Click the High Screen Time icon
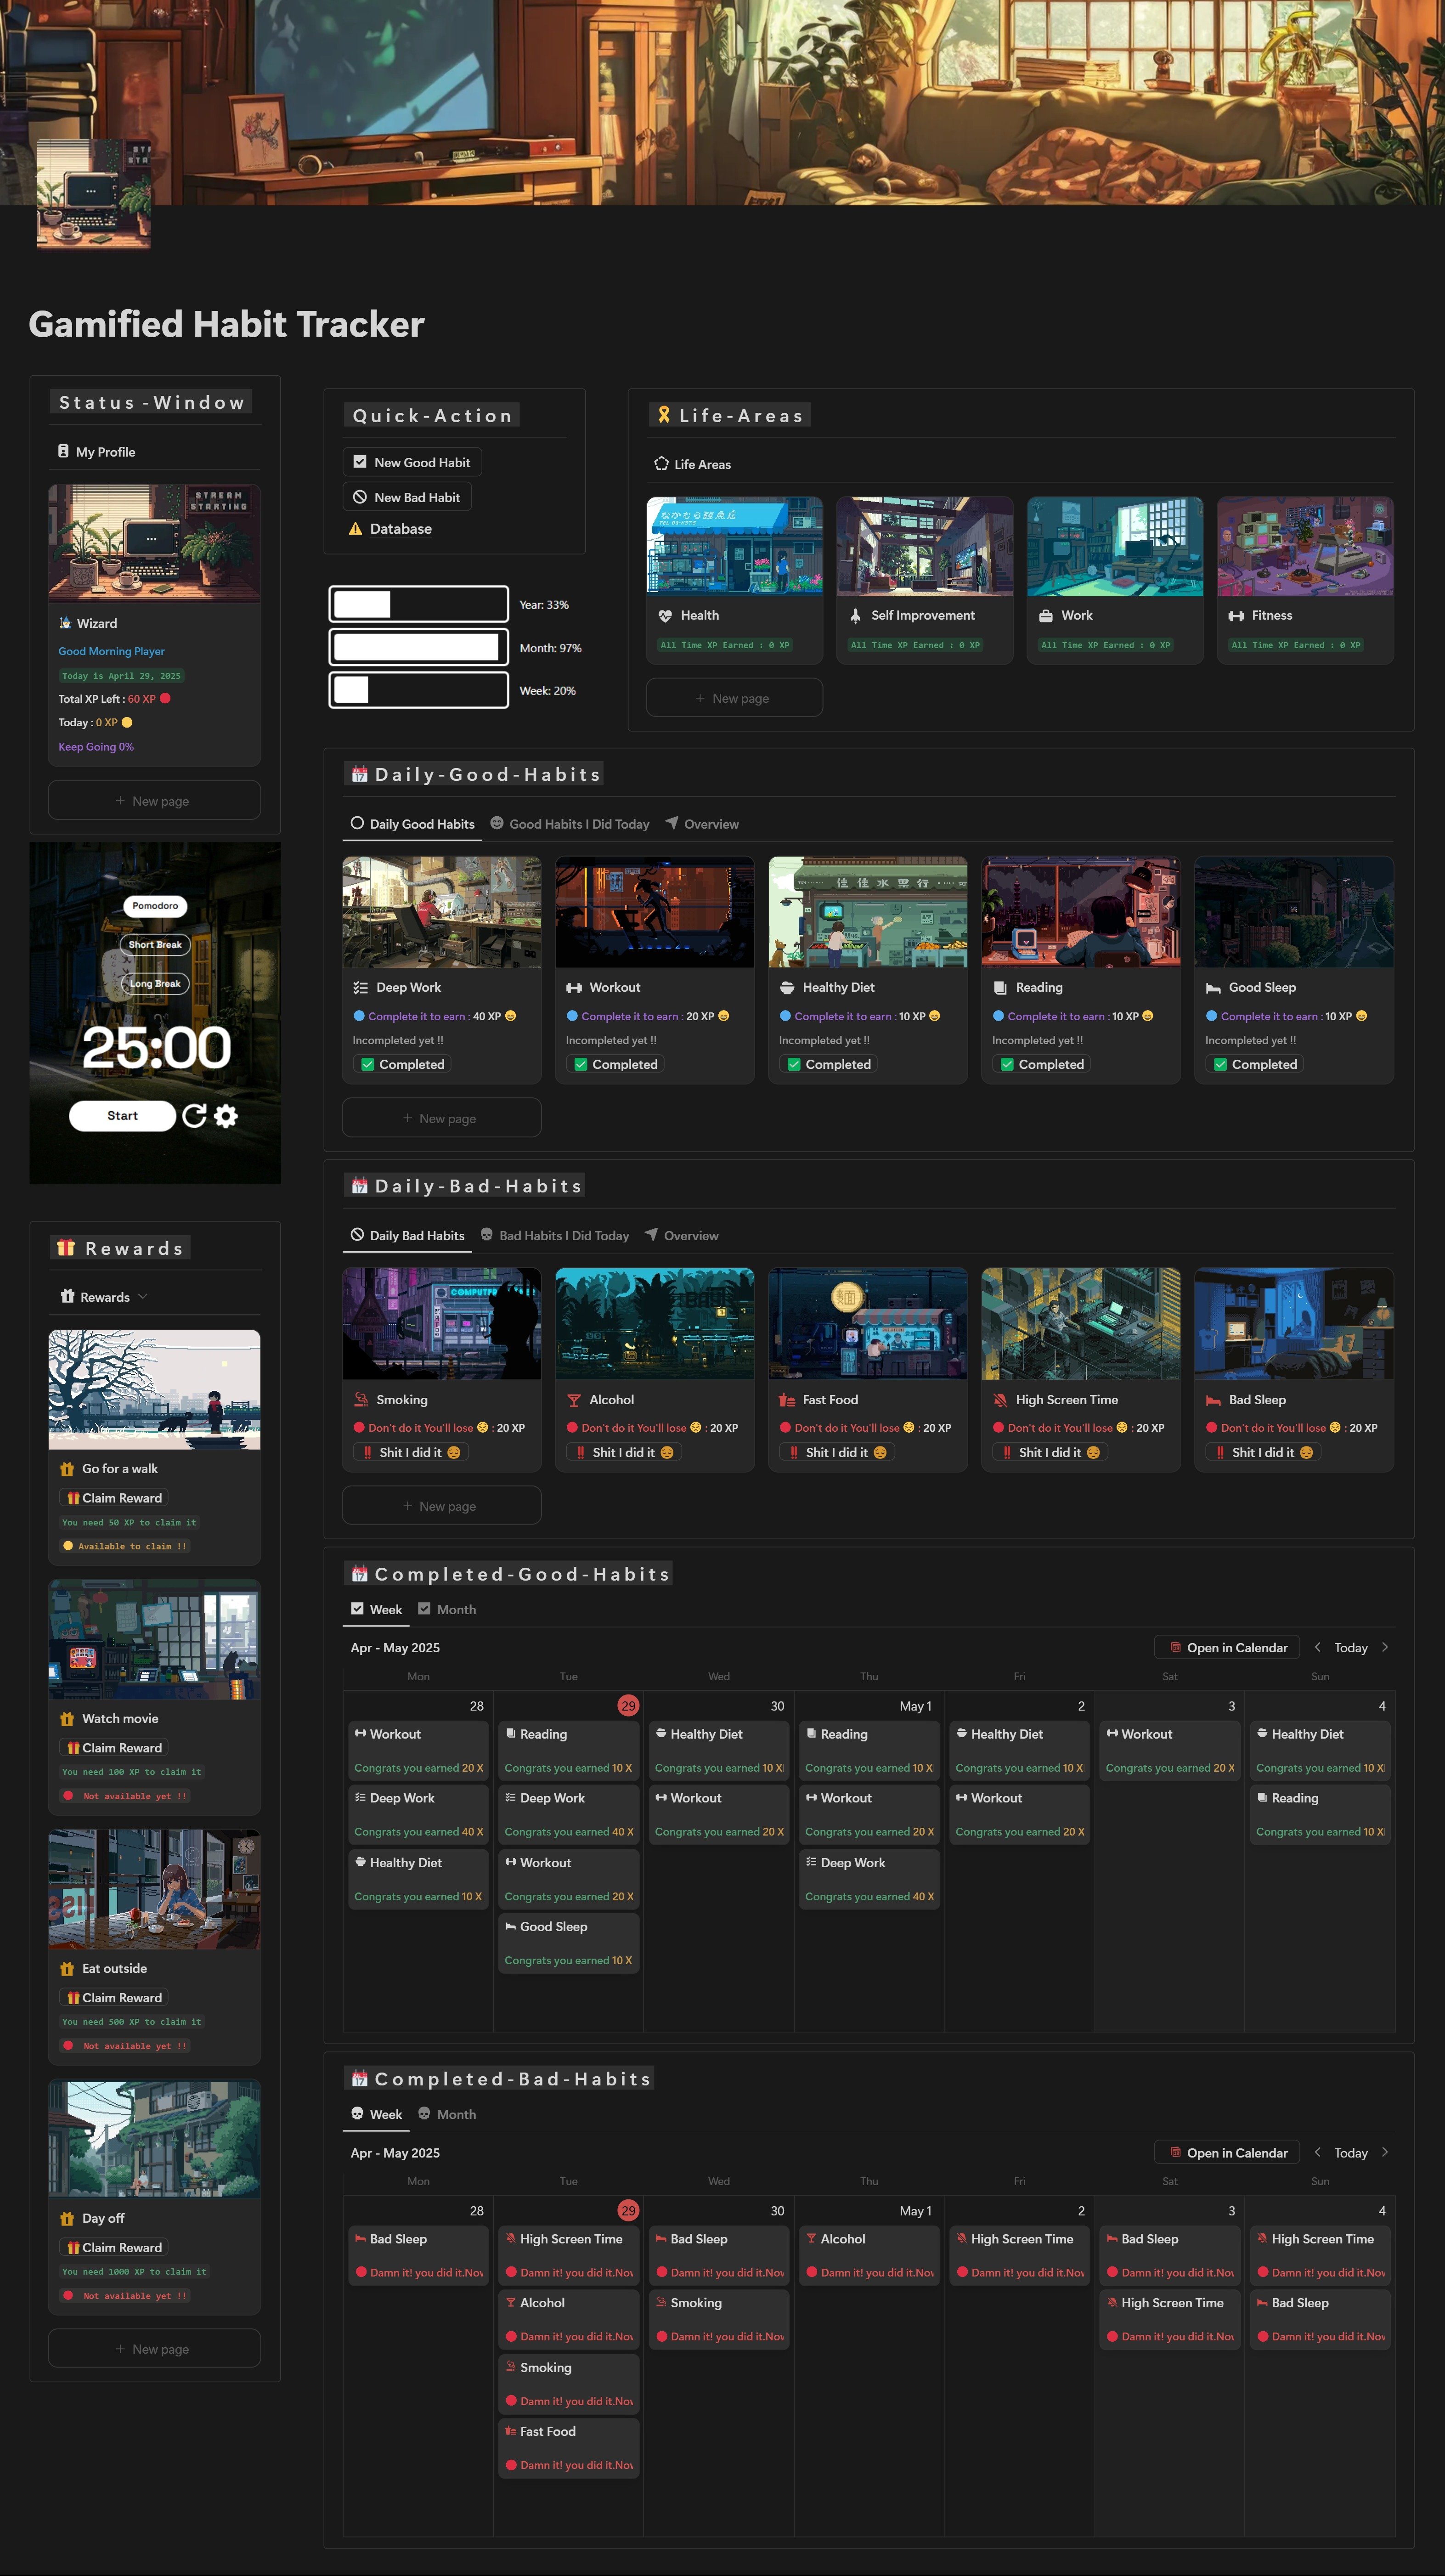Image resolution: width=1445 pixels, height=2576 pixels. pos(1000,1400)
